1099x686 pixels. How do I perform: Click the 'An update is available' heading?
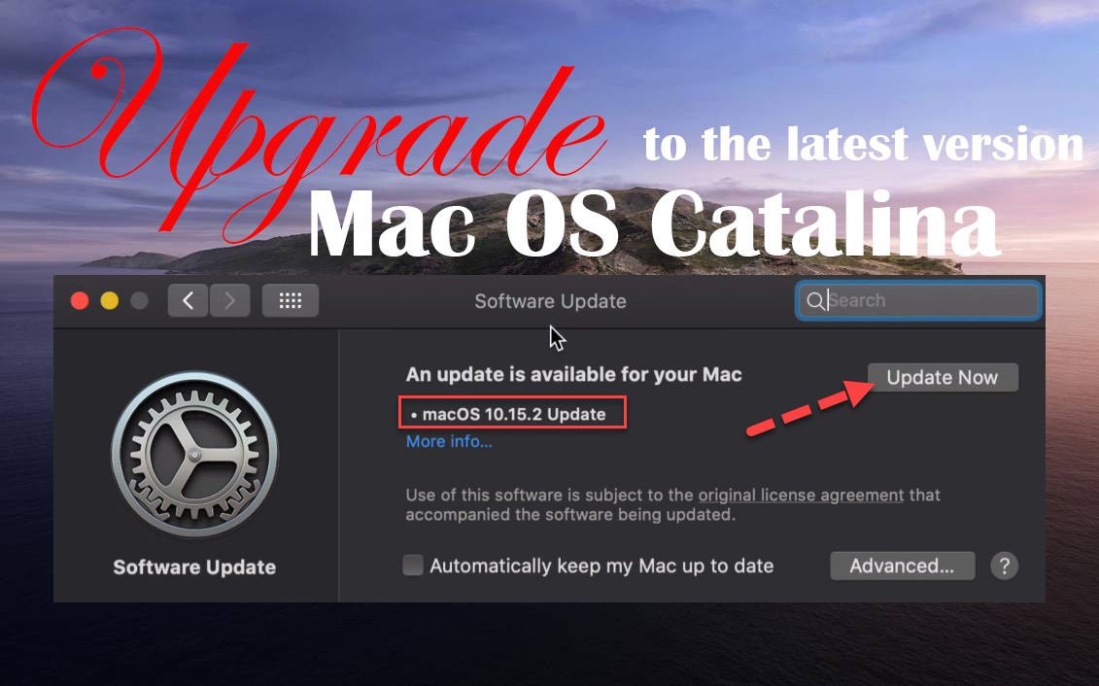pos(573,374)
